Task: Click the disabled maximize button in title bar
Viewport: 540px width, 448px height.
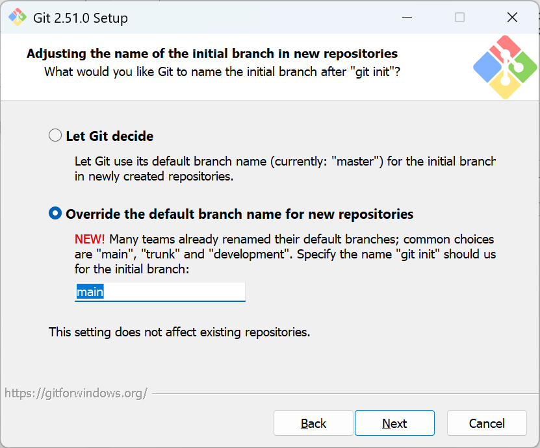Action: pos(460,17)
